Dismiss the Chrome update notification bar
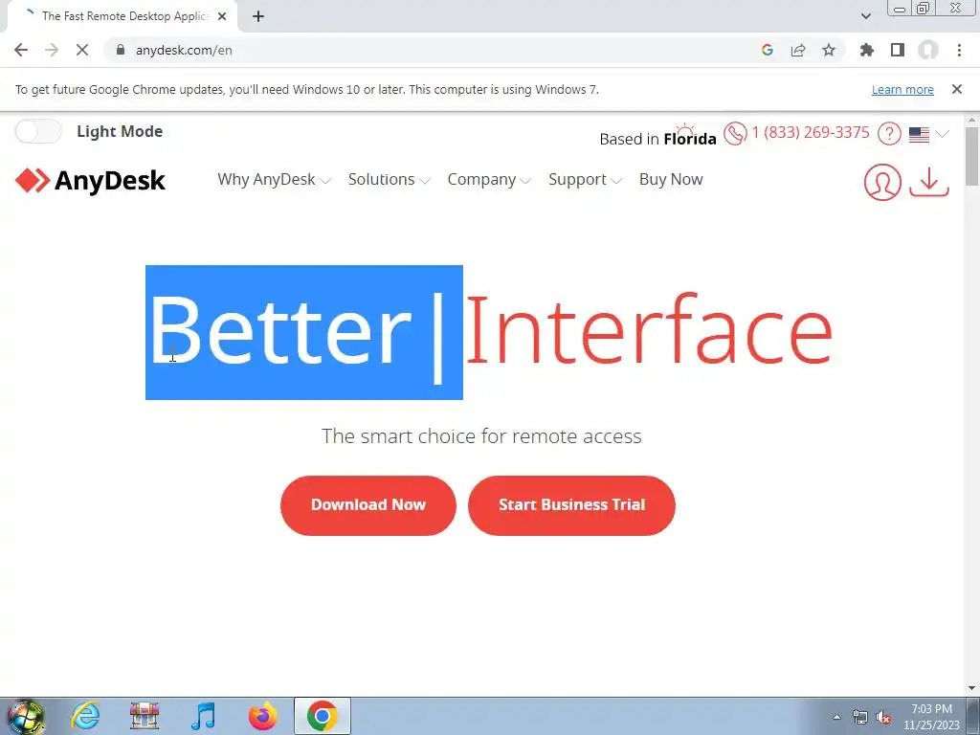This screenshot has width=980, height=735. [956, 89]
